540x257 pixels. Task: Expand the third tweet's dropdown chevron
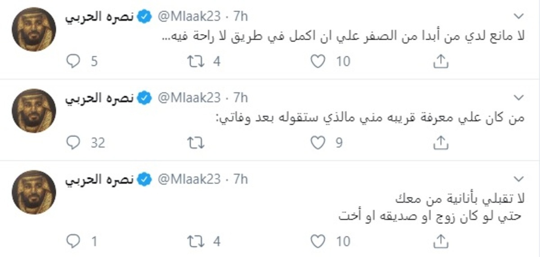click(519, 179)
